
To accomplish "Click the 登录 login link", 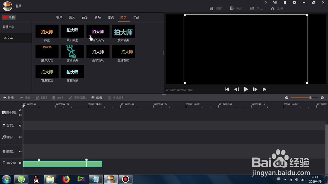I will click(19, 6).
